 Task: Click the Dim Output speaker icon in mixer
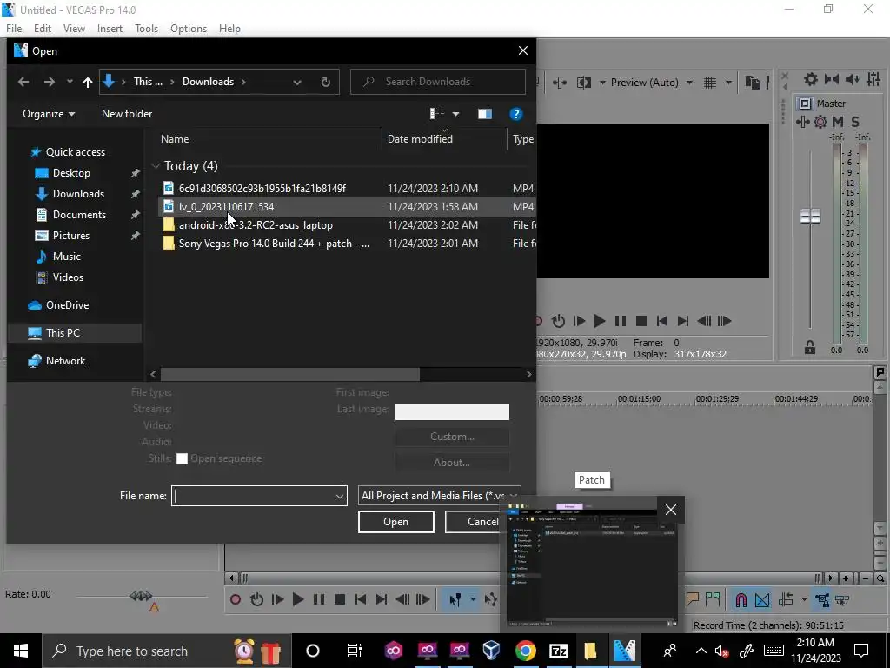[852, 79]
